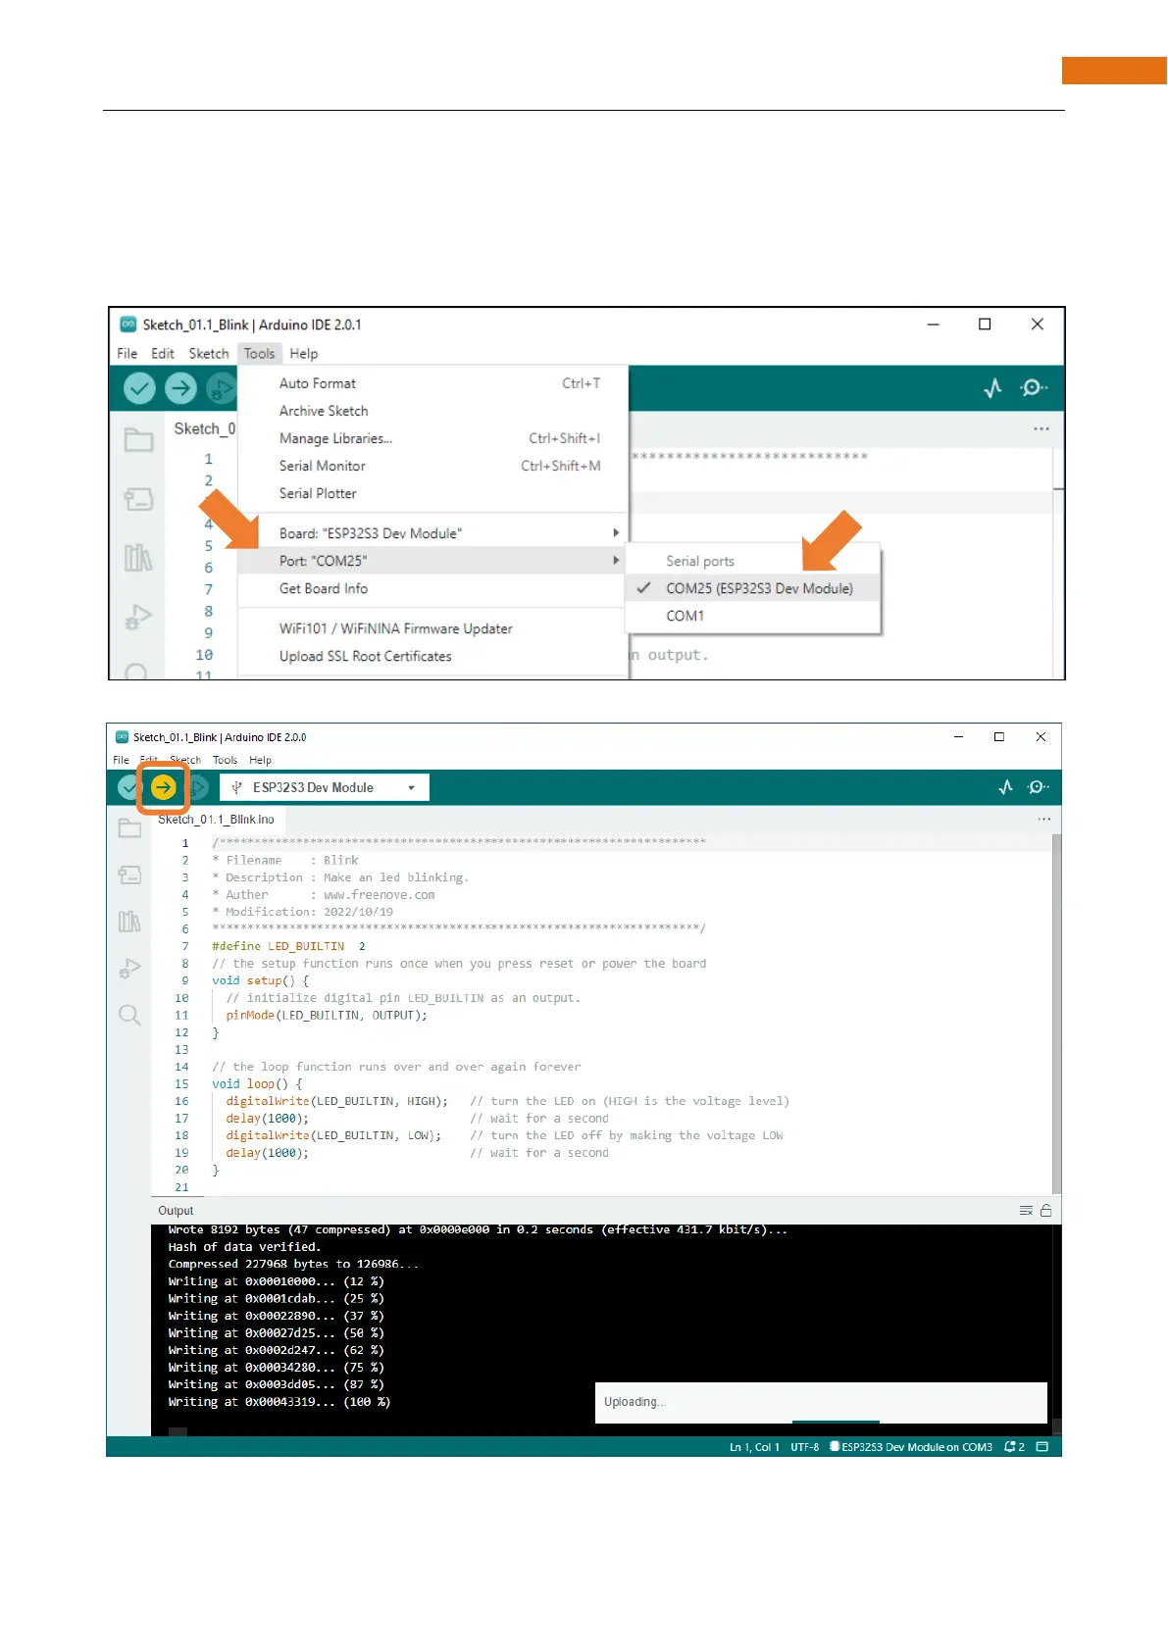Viewport: 1168px width, 1651px height.
Task: Open Library Manager icon in IDE 2.0.0 sidebar
Action: tap(129, 922)
